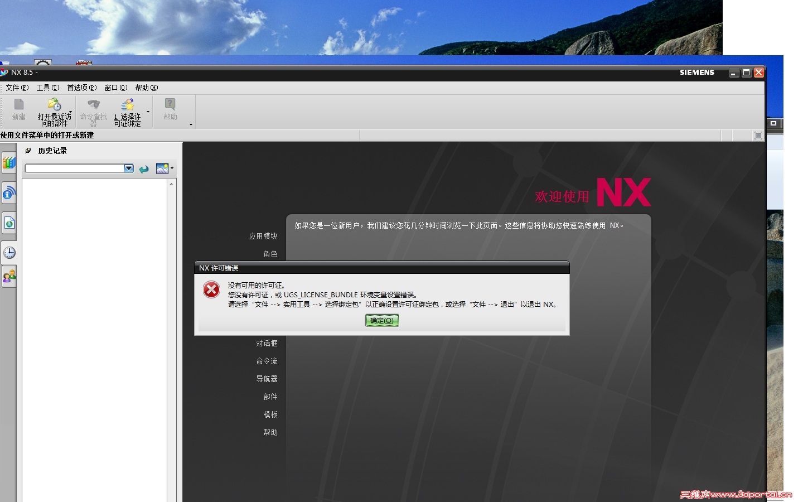Click the 历史记录 panel title text
The image size is (803, 502).
[x=52, y=151]
